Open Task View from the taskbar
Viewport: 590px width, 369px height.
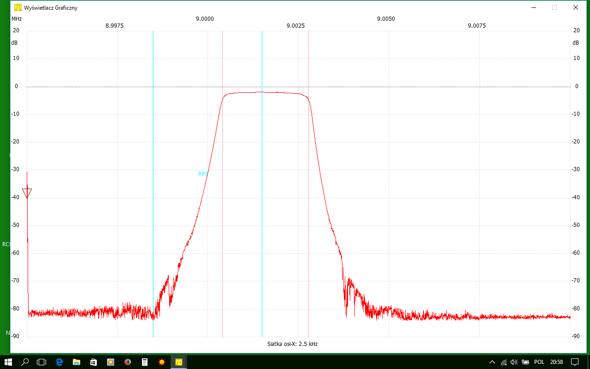42,362
